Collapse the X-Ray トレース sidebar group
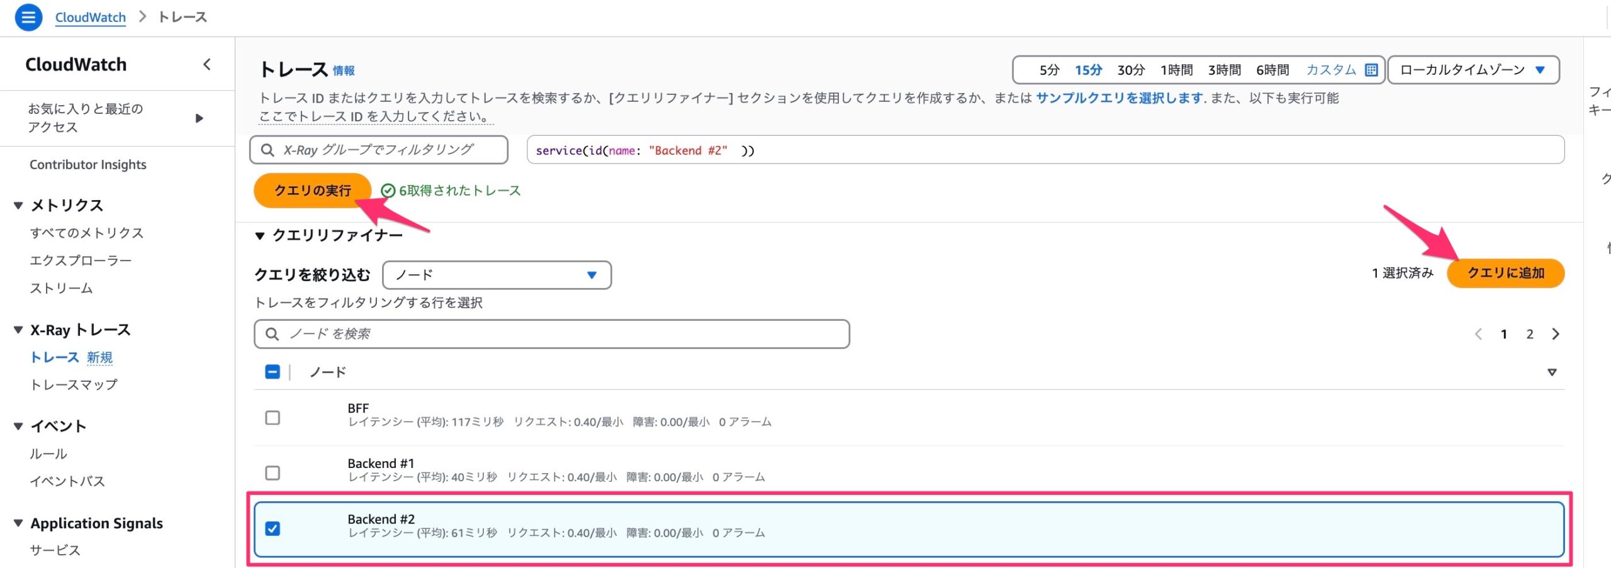Viewport: 1611px width, 568px height. click(18, 330)
